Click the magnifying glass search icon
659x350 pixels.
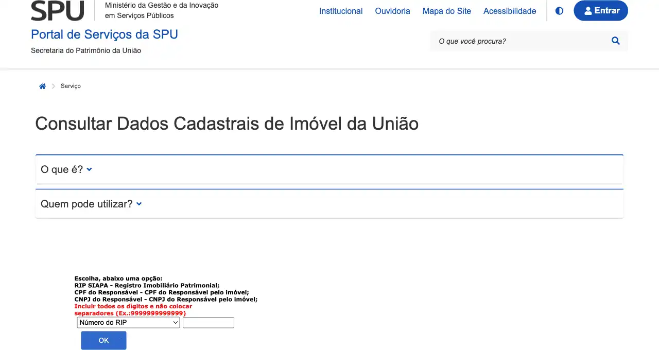coord(615,41)
